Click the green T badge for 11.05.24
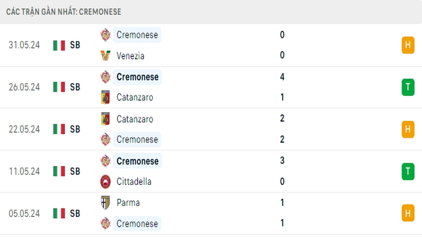This screenshot has height=237, width=422. 408,172
